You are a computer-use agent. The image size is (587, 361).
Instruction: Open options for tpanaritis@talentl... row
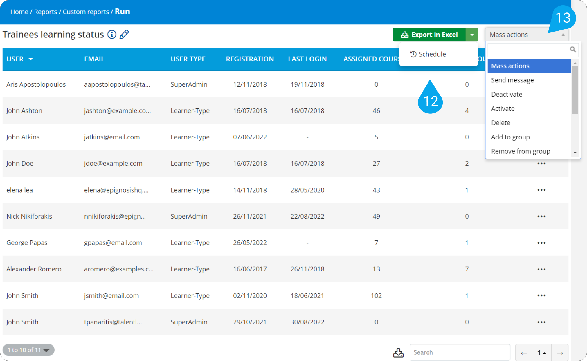click(x=541, y=322)
